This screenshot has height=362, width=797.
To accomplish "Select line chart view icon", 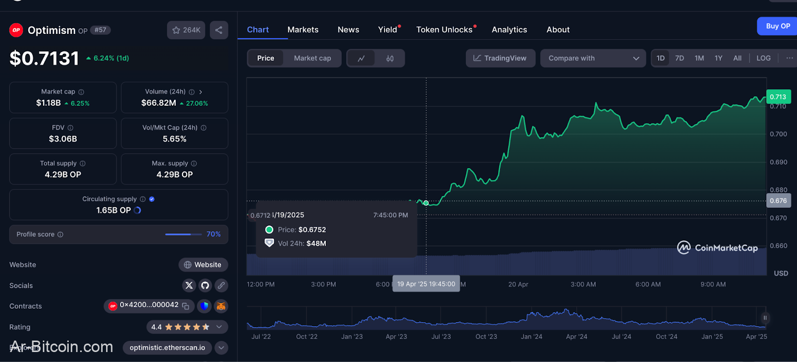I will pyautogui.click(x=361, y=58).
